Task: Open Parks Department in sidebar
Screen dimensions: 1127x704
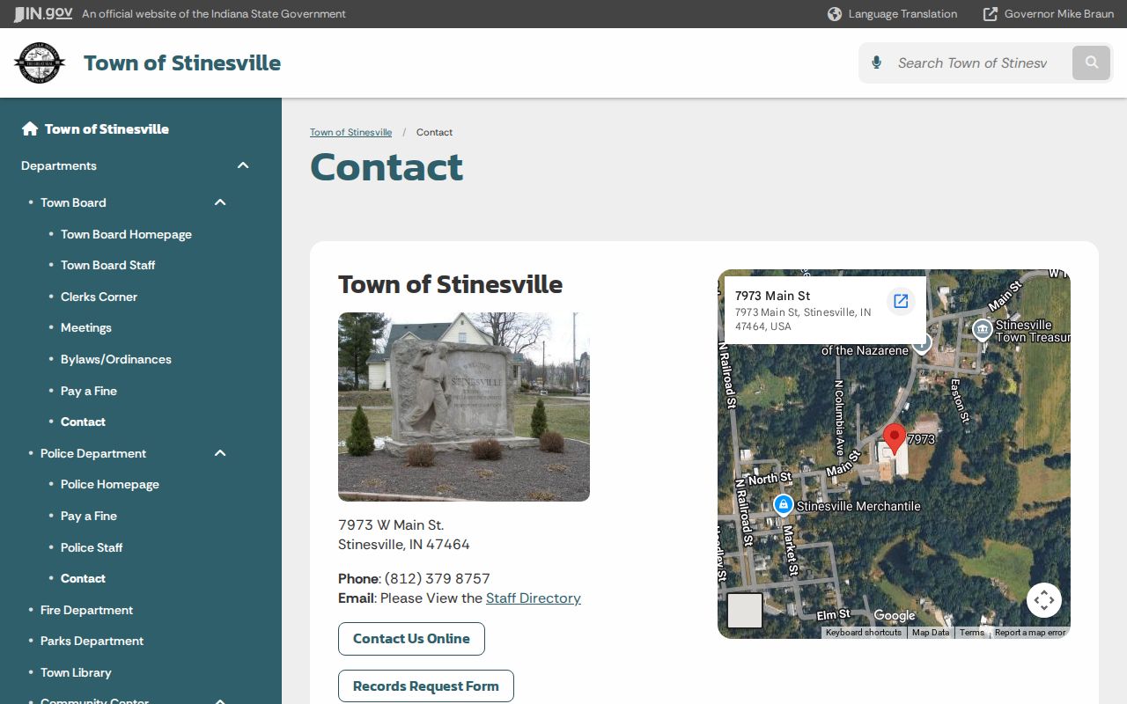Action: click(x=92, y=641)
